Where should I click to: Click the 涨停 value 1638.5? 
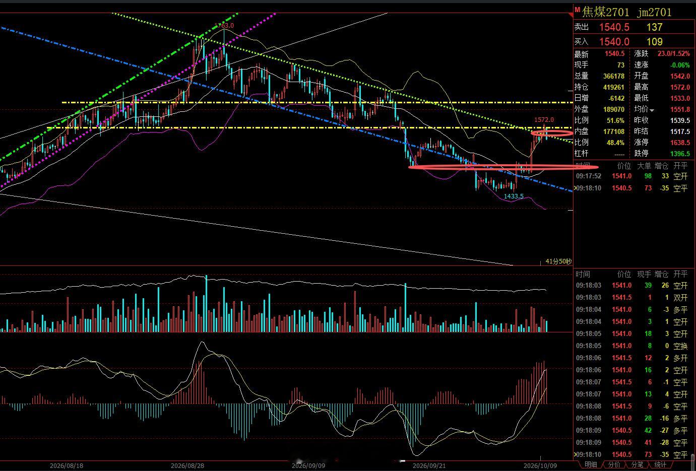(x=680, y=142)
